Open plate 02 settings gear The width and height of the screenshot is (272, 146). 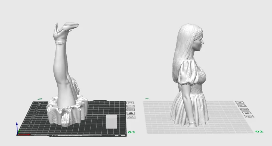pos(249,116)
